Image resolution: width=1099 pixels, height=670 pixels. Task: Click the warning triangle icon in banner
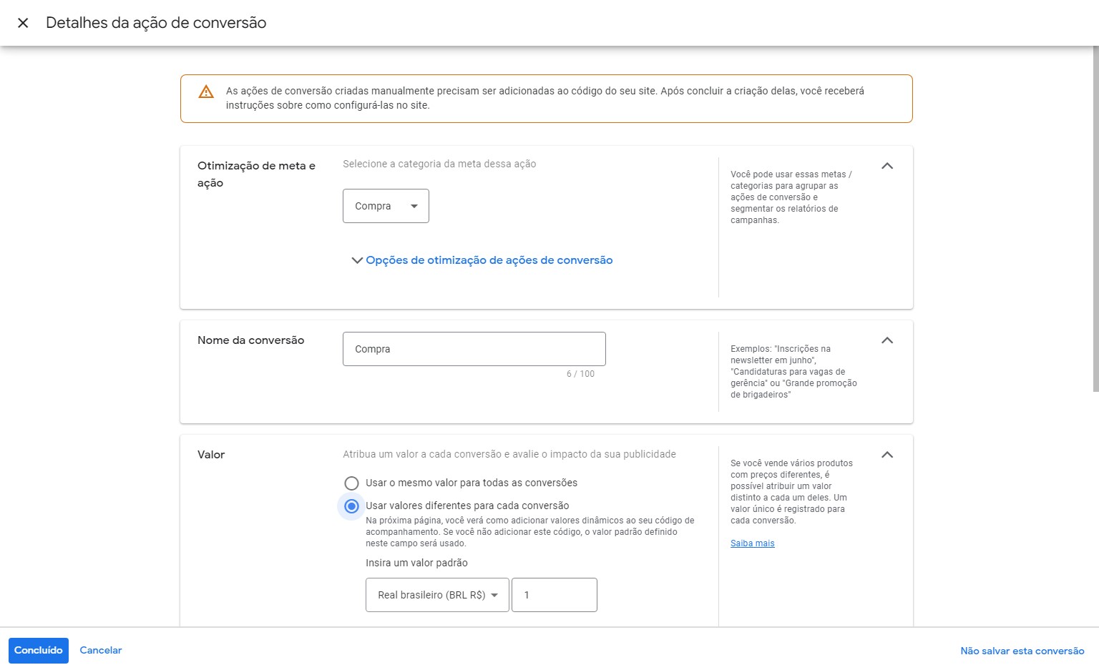coord(206,92)
